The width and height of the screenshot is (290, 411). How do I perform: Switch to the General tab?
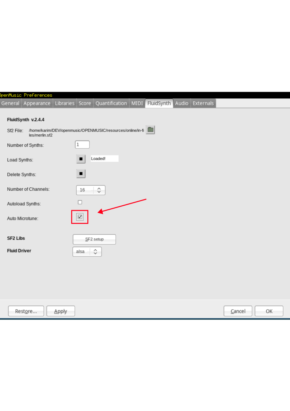pyautogui.click(x=10, y=103)
